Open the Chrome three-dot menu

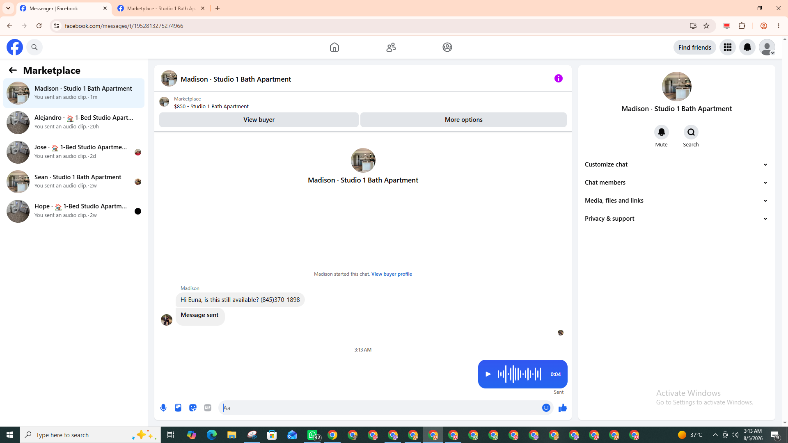779,26
